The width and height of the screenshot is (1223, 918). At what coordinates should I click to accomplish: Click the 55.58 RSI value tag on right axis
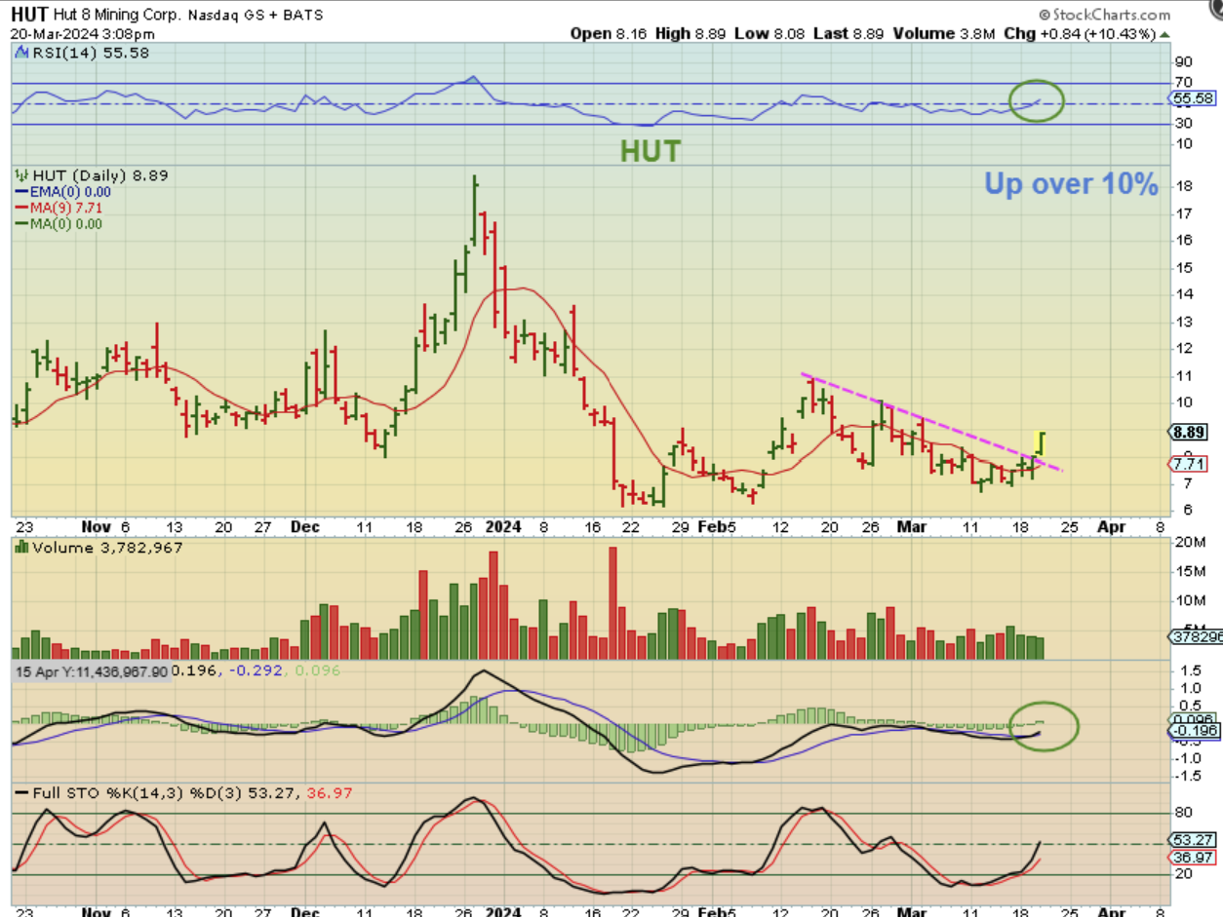(x=1194, y=99)
